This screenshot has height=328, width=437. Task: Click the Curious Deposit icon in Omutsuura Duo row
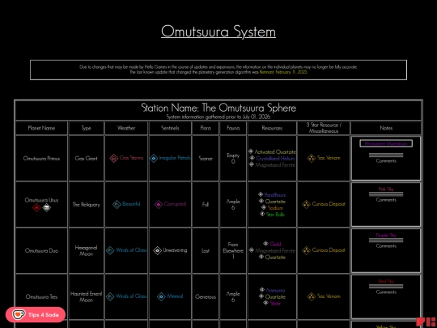306,250
